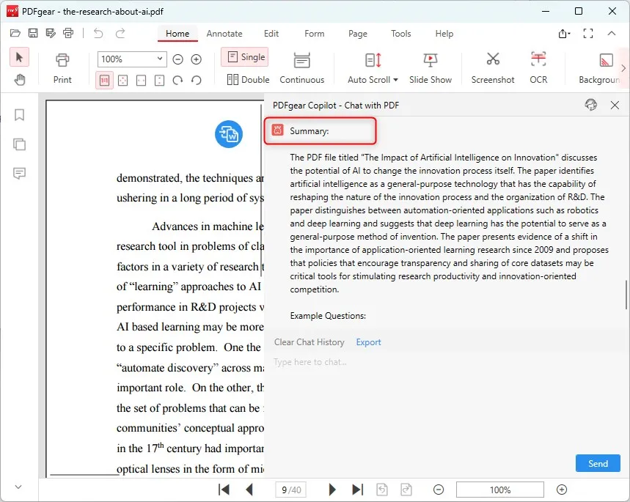Click the Copilot chat scrollbar
Screen dimensions: 630x502
pyautogui.click(x=626, y=295)
